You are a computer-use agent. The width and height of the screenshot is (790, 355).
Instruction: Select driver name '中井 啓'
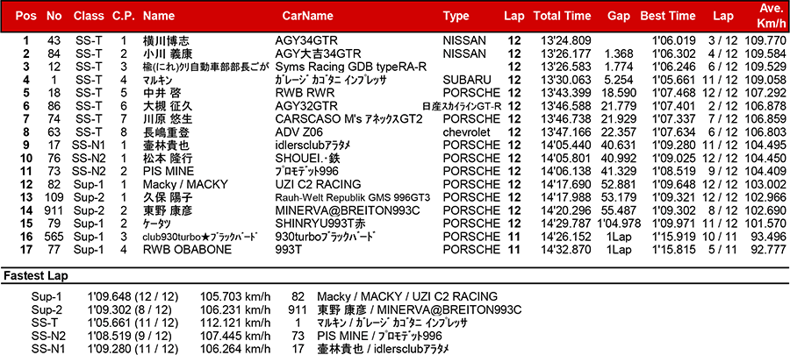tap(162, 94)
